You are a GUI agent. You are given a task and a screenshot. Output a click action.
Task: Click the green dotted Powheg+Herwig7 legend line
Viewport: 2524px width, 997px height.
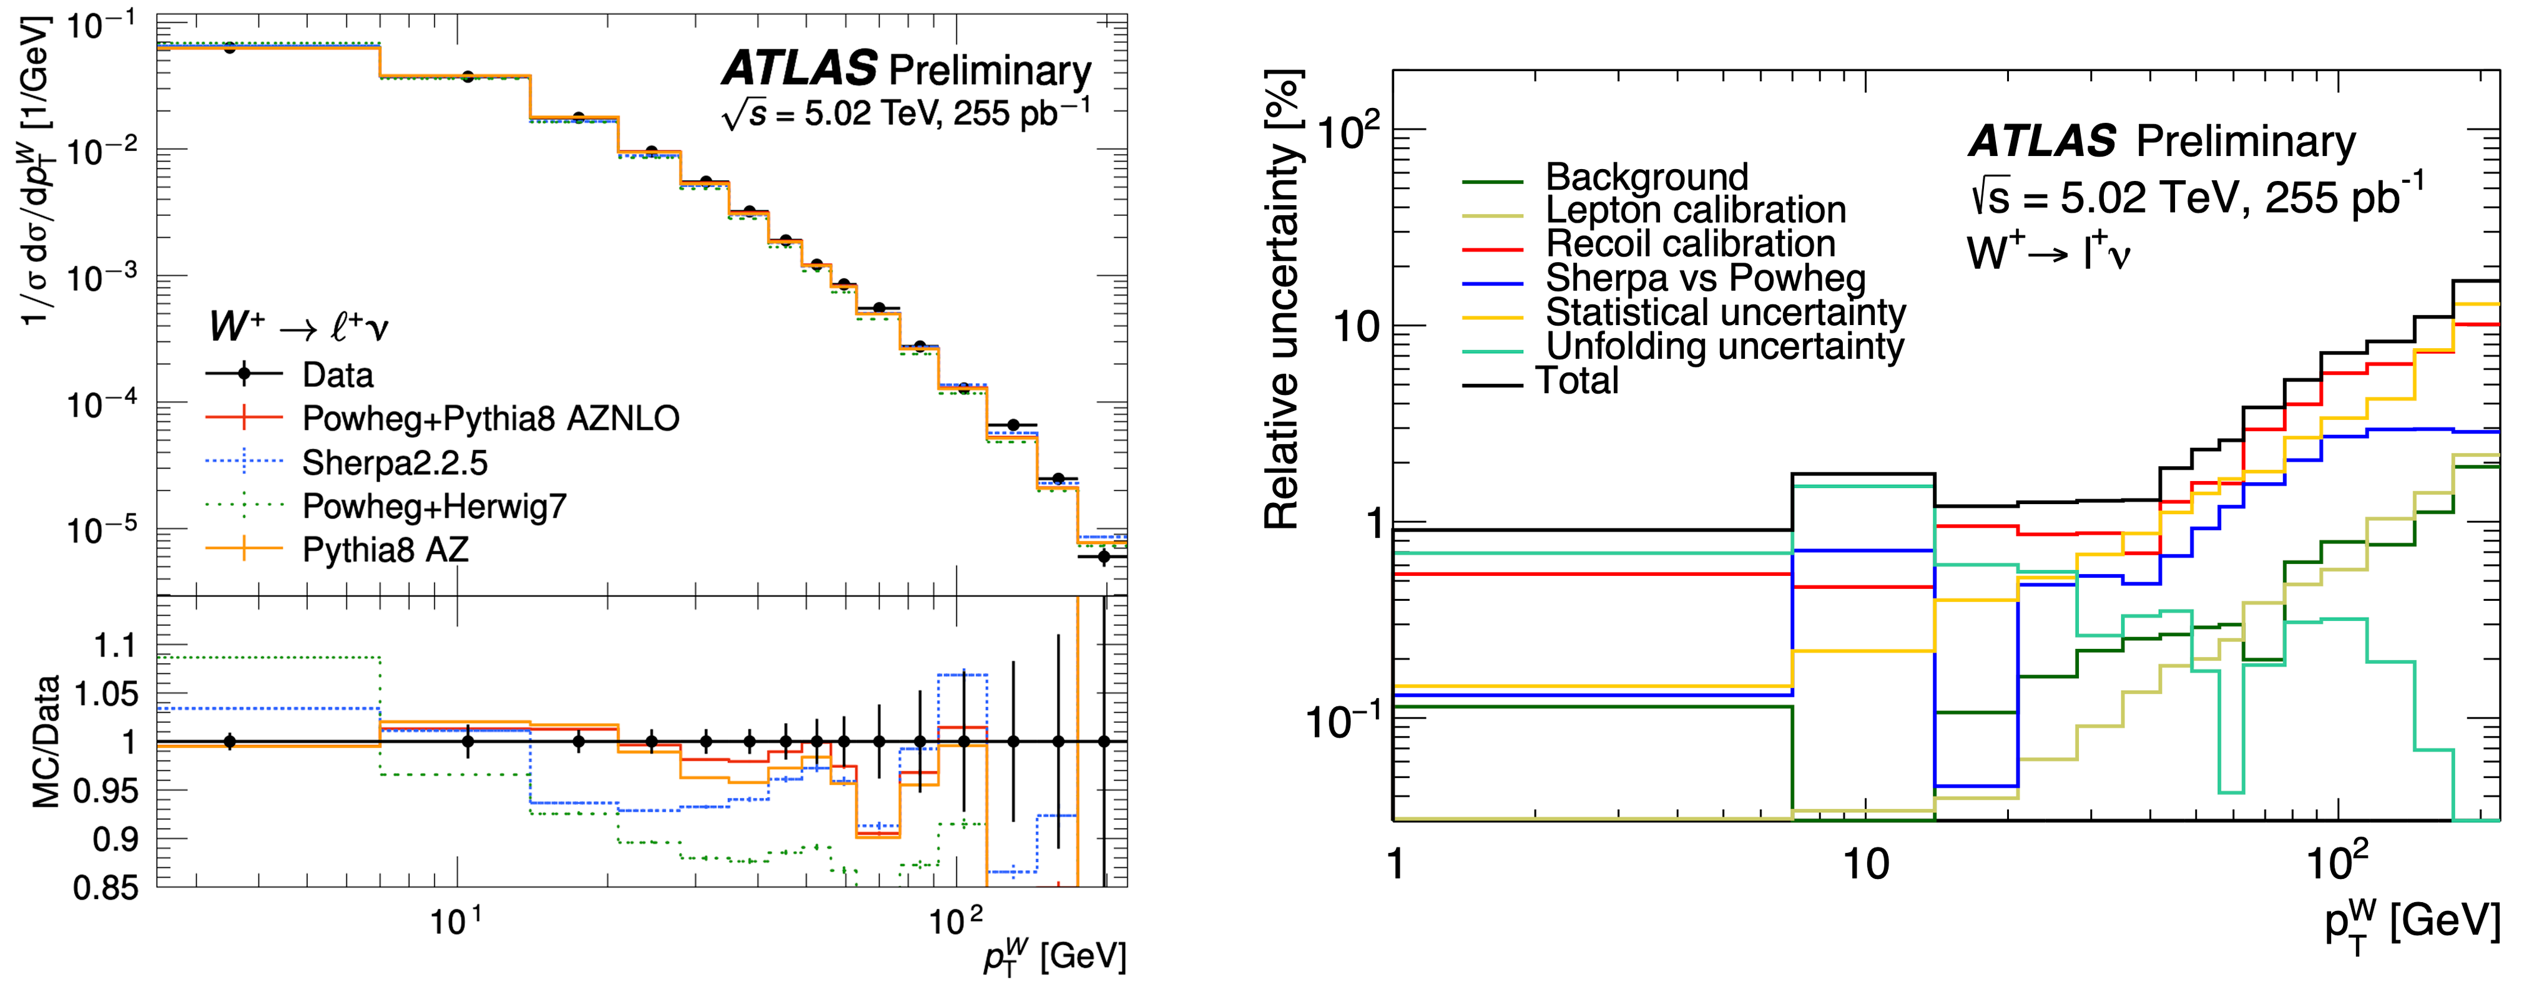coord(244,505)
